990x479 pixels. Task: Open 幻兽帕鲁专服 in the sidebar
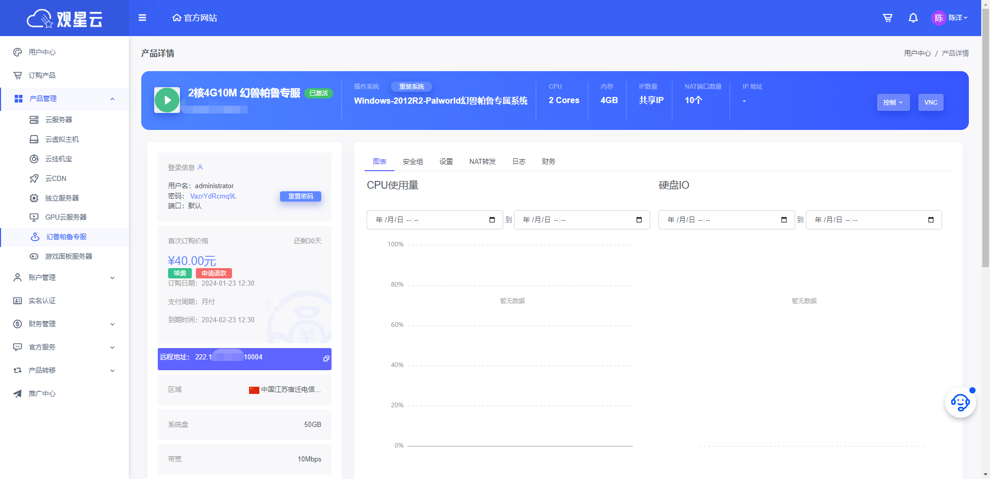point(66,237)
